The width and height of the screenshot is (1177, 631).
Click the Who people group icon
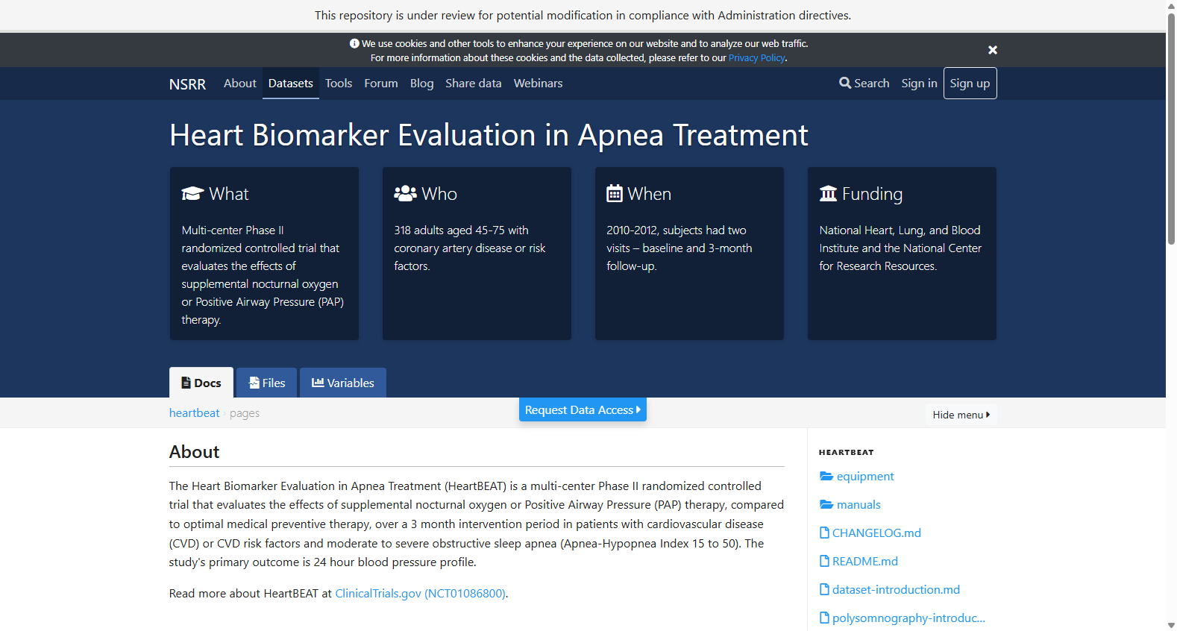coord(405,194)
